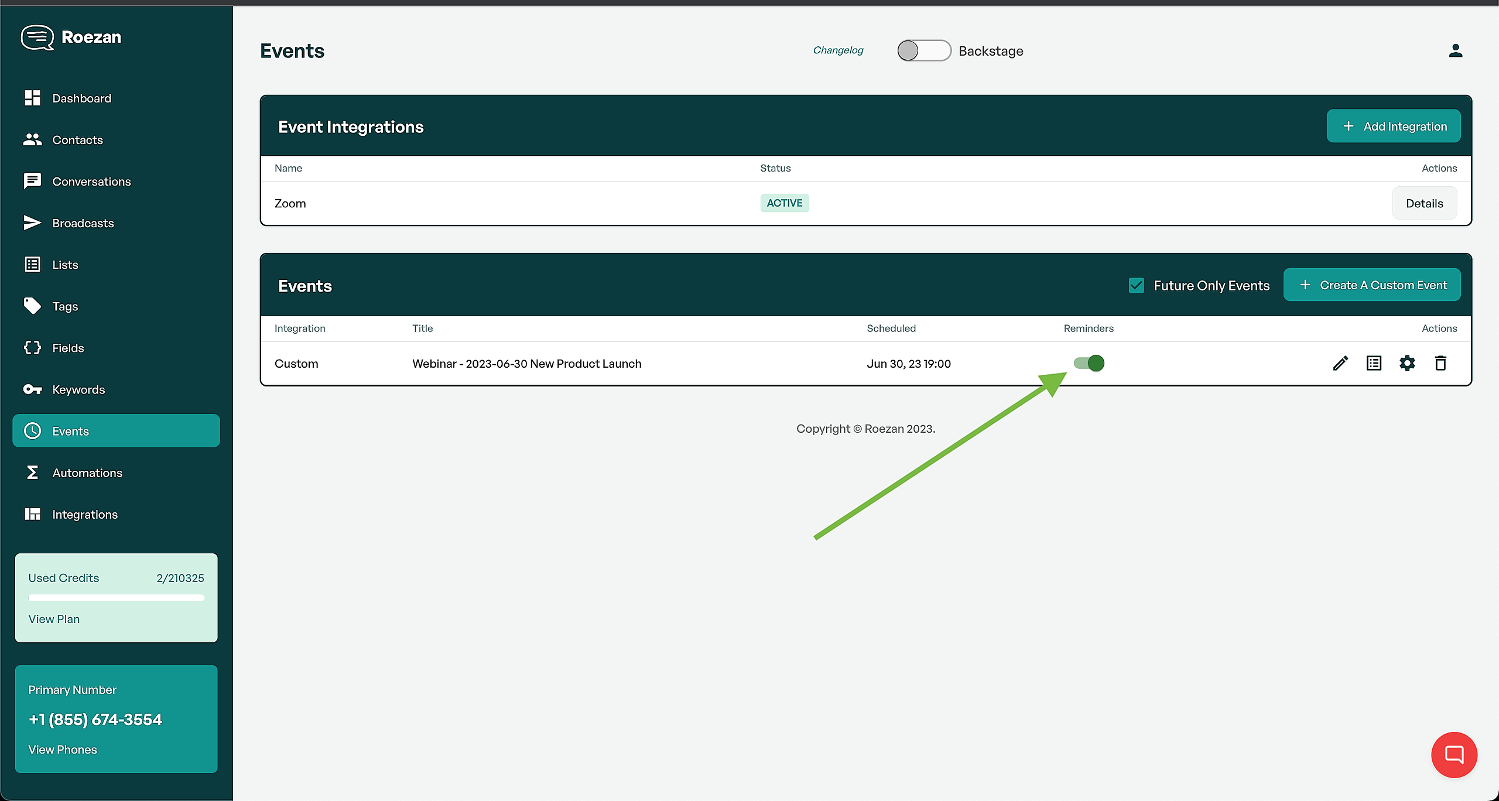Open the Changelog link
Screen dimensions: 1499x801
(838, 50)
